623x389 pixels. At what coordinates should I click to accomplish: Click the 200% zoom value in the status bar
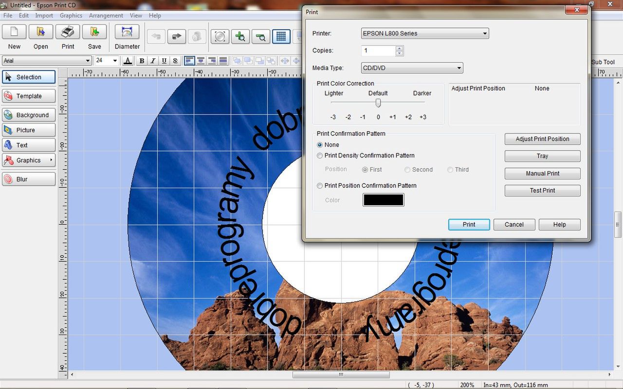(467, 385)
